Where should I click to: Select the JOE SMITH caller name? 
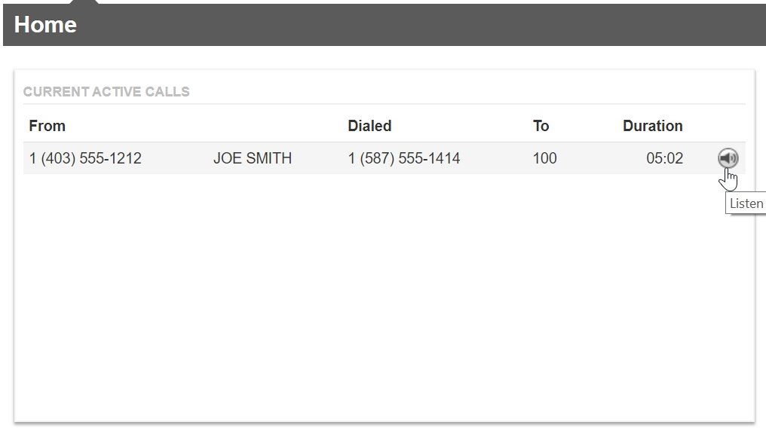point(253,158)
